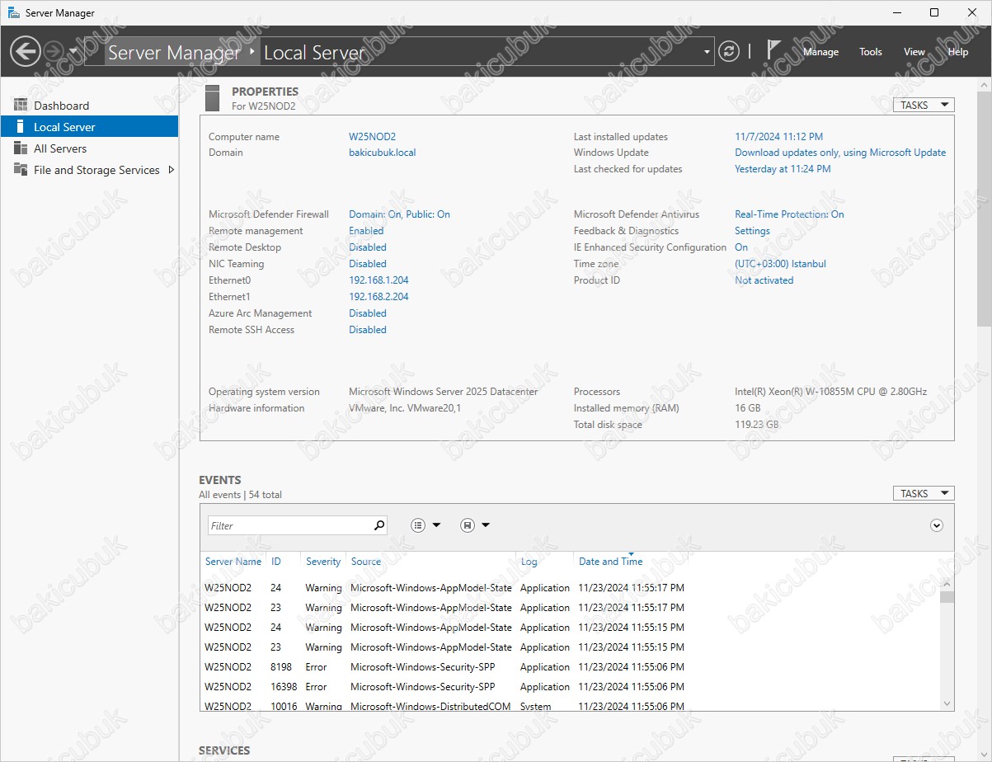992x762 pixels.
Task: Open the breadcrumb address dropdown arrow
Action: pyautogui.click(x=707, y=52)
